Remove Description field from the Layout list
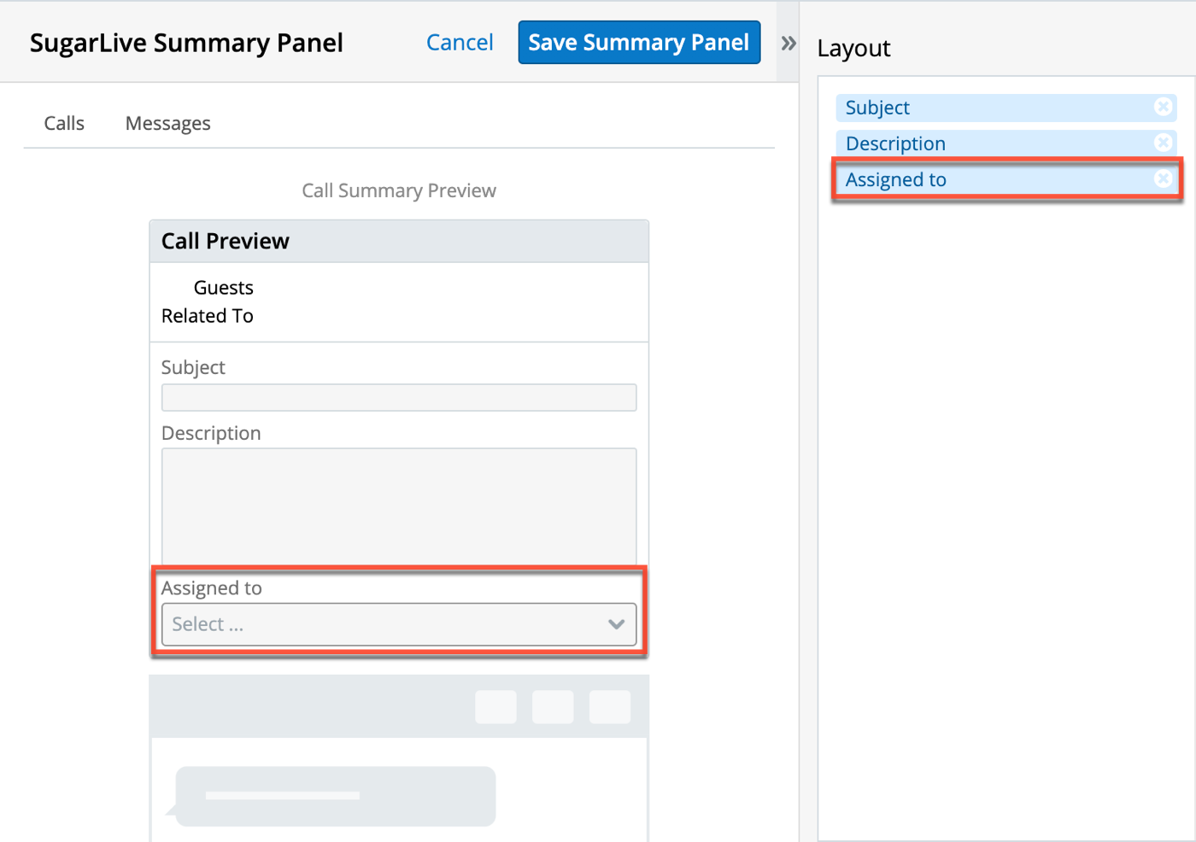Image resolution: width=1196 pixels, height=842 pixels. click(x=1163, y=143)
